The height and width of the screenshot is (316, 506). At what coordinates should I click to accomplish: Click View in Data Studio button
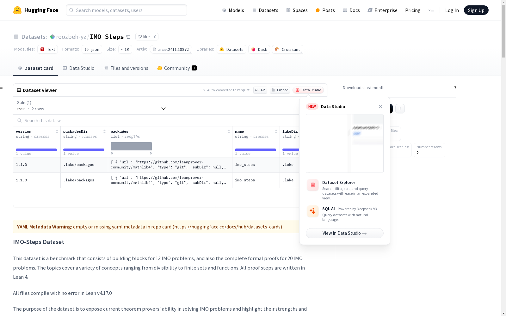tap(345, 233)
